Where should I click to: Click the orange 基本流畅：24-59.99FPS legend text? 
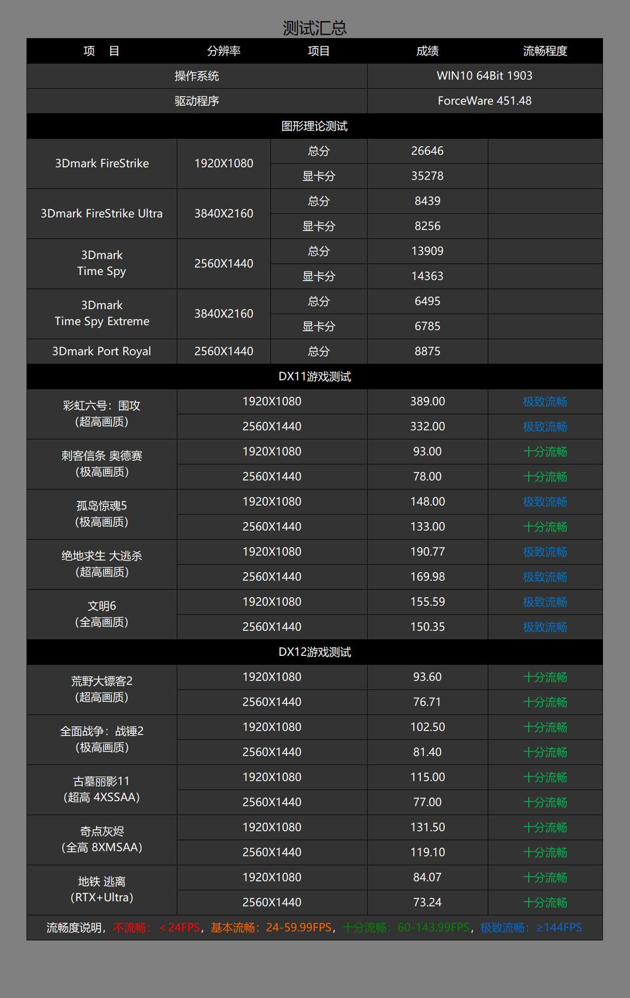click(271, 928)
